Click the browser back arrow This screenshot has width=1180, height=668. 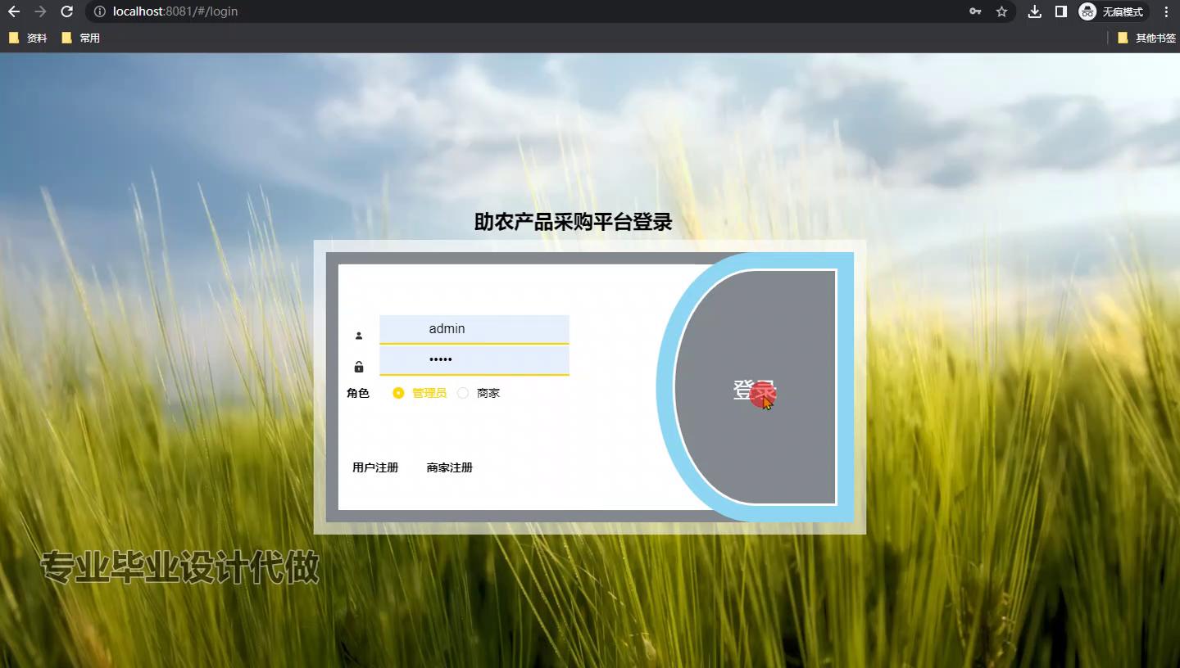click(x=14, y=11)
